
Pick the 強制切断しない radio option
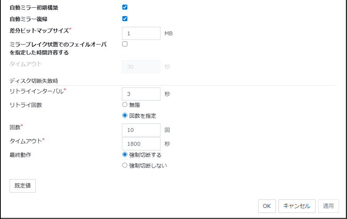125,166
